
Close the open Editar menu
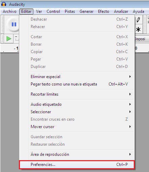click(x=26, y=11)
